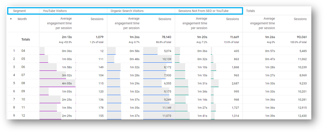Click the 1,727 sessions cell

[235, 108]
